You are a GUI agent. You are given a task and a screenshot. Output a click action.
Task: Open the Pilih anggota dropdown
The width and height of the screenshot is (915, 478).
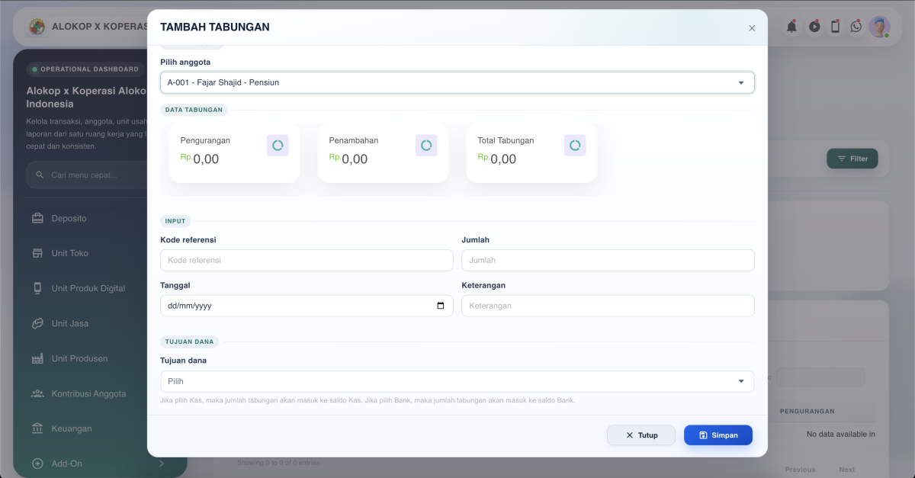tap(457, 82)
